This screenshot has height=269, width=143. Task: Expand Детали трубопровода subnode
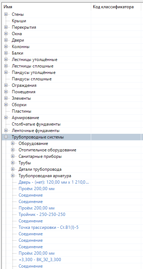(x=13, y=169)
